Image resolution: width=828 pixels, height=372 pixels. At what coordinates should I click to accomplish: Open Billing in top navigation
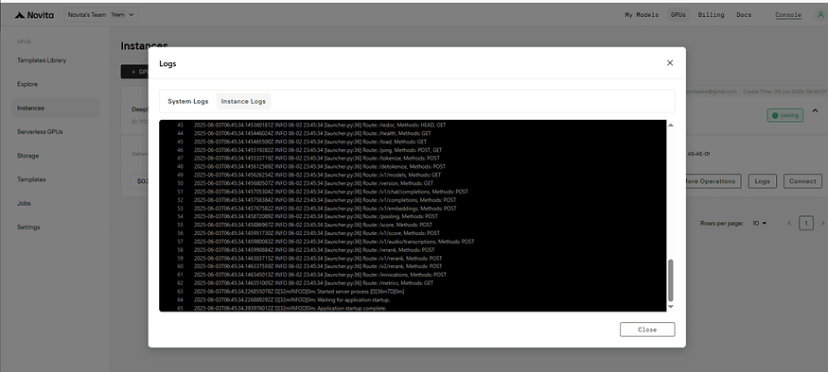pos(711,15)
